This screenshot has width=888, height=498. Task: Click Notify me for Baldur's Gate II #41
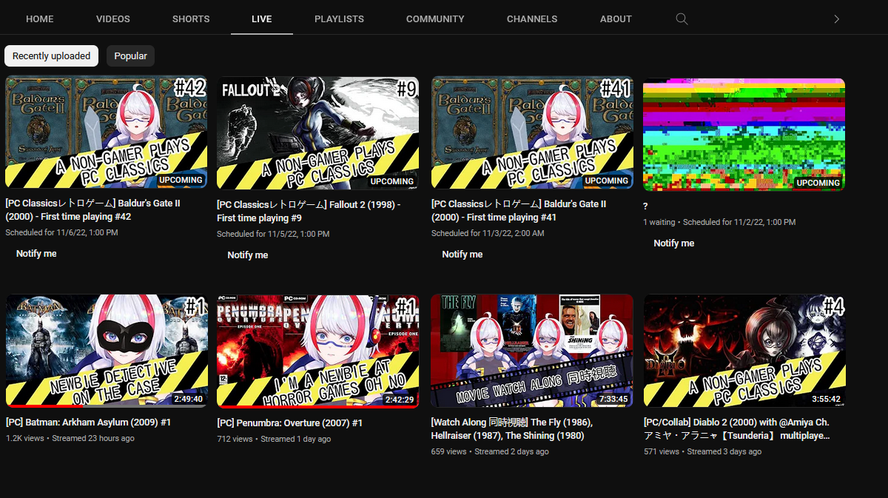pyautogui.click(x=462, y=254)
